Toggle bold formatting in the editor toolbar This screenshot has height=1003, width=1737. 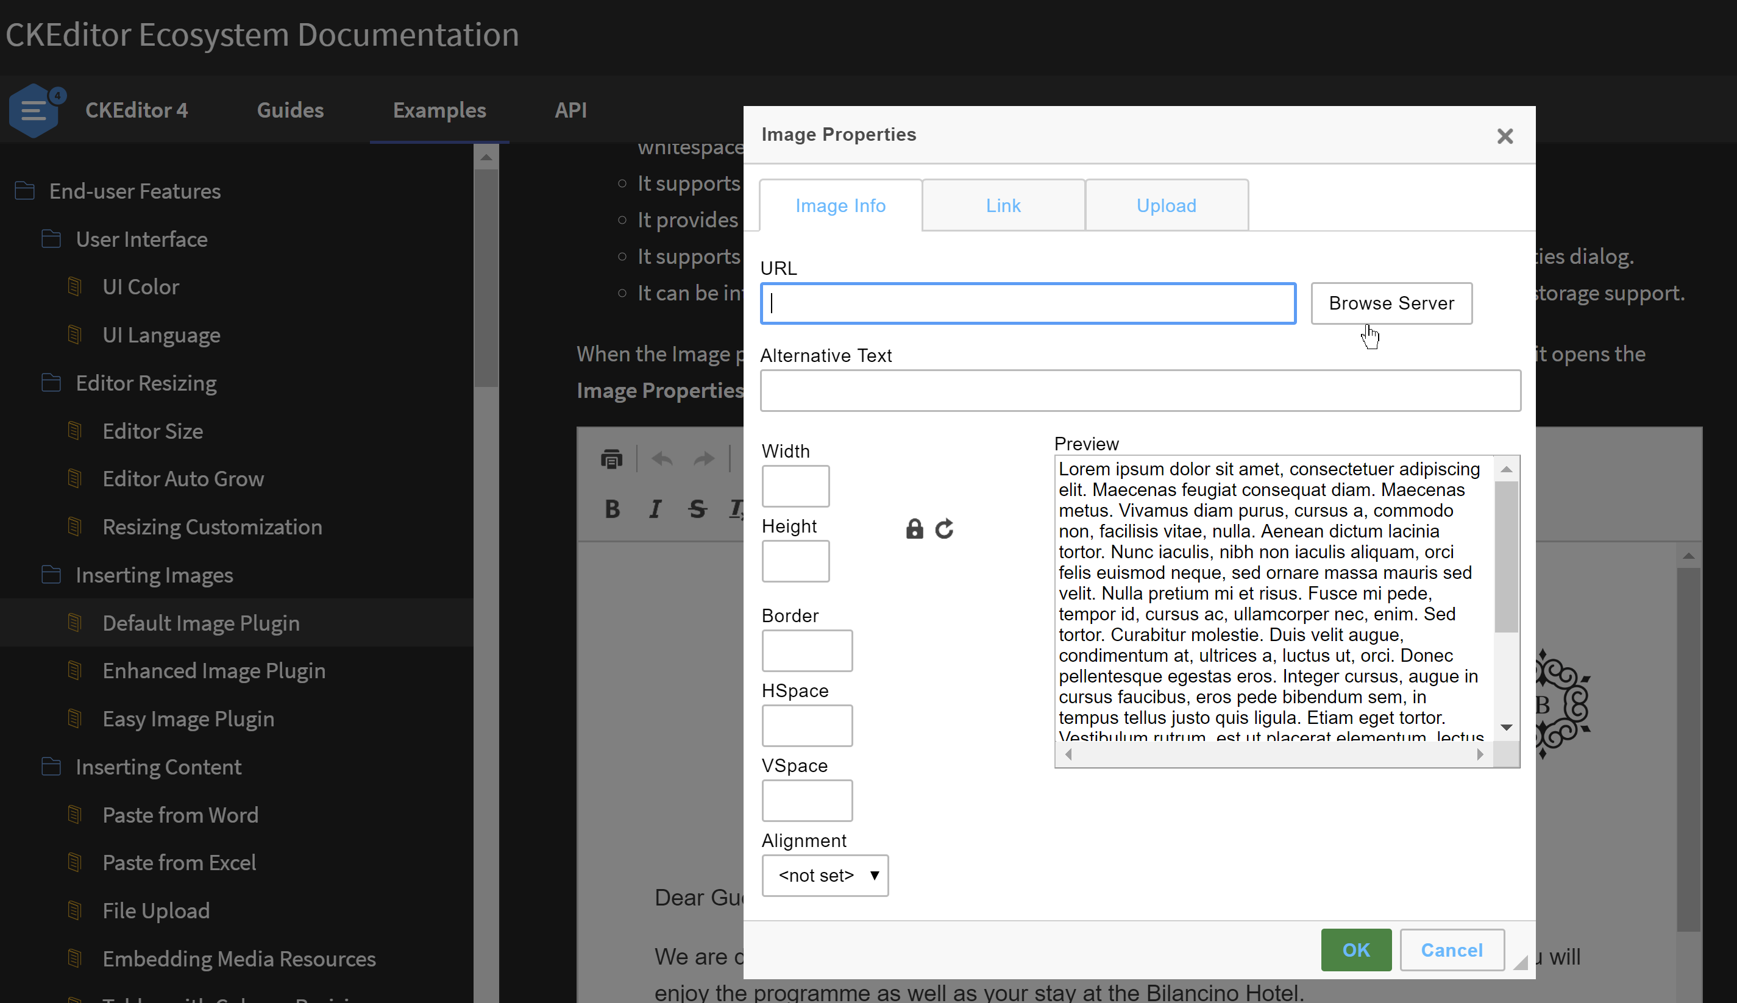click(x=612, y=509)
